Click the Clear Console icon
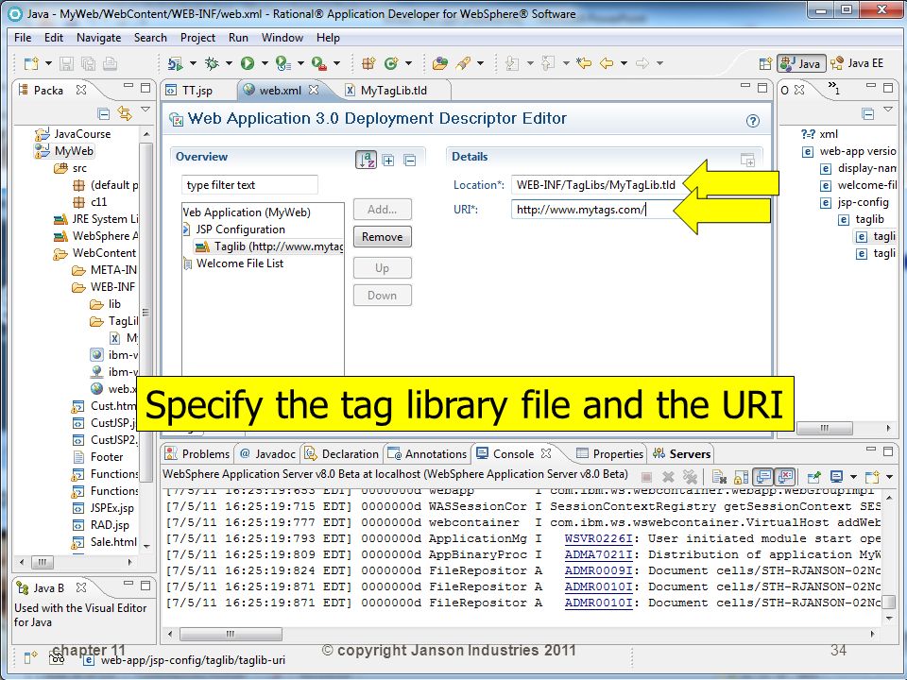This screenshot has width=907, height=680. pyautogui.click(x=719, y=477)
